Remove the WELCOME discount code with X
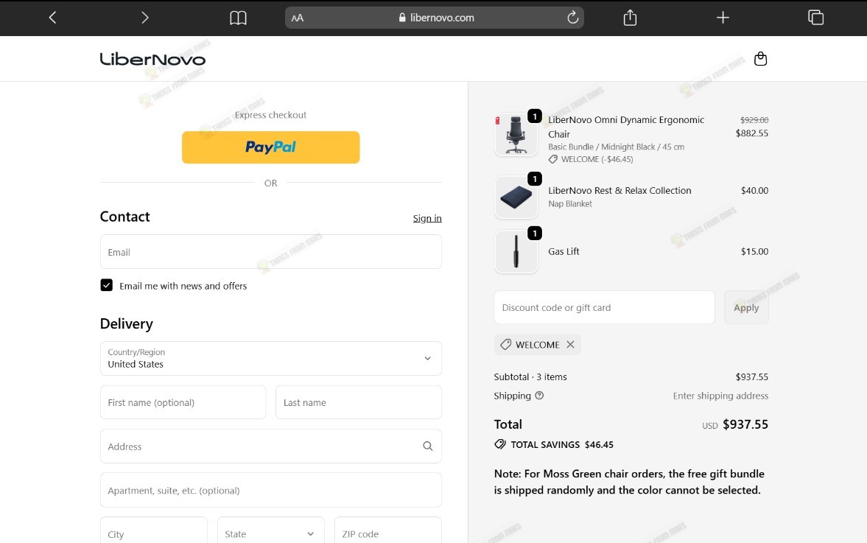The image size is (867, 543). pyautogui.click(x=570, y=345)
